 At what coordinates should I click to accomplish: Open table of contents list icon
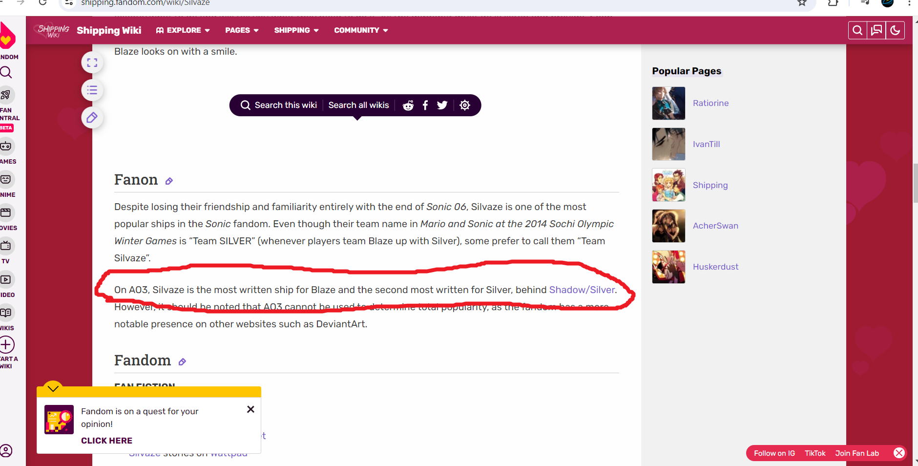point(92,90)
